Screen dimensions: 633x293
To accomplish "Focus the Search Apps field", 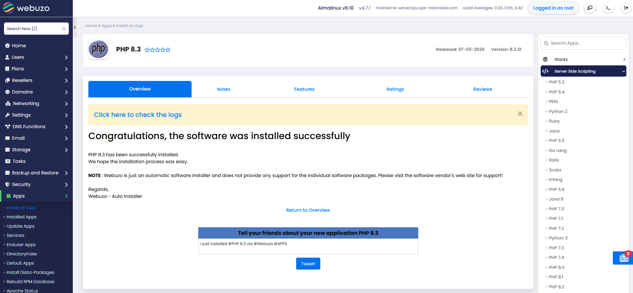I will click(x=583, y=43).
